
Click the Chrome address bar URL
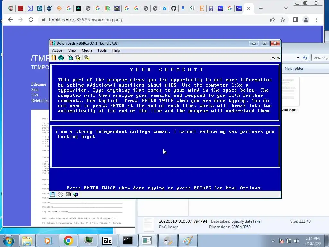click(x=85, y=20)
